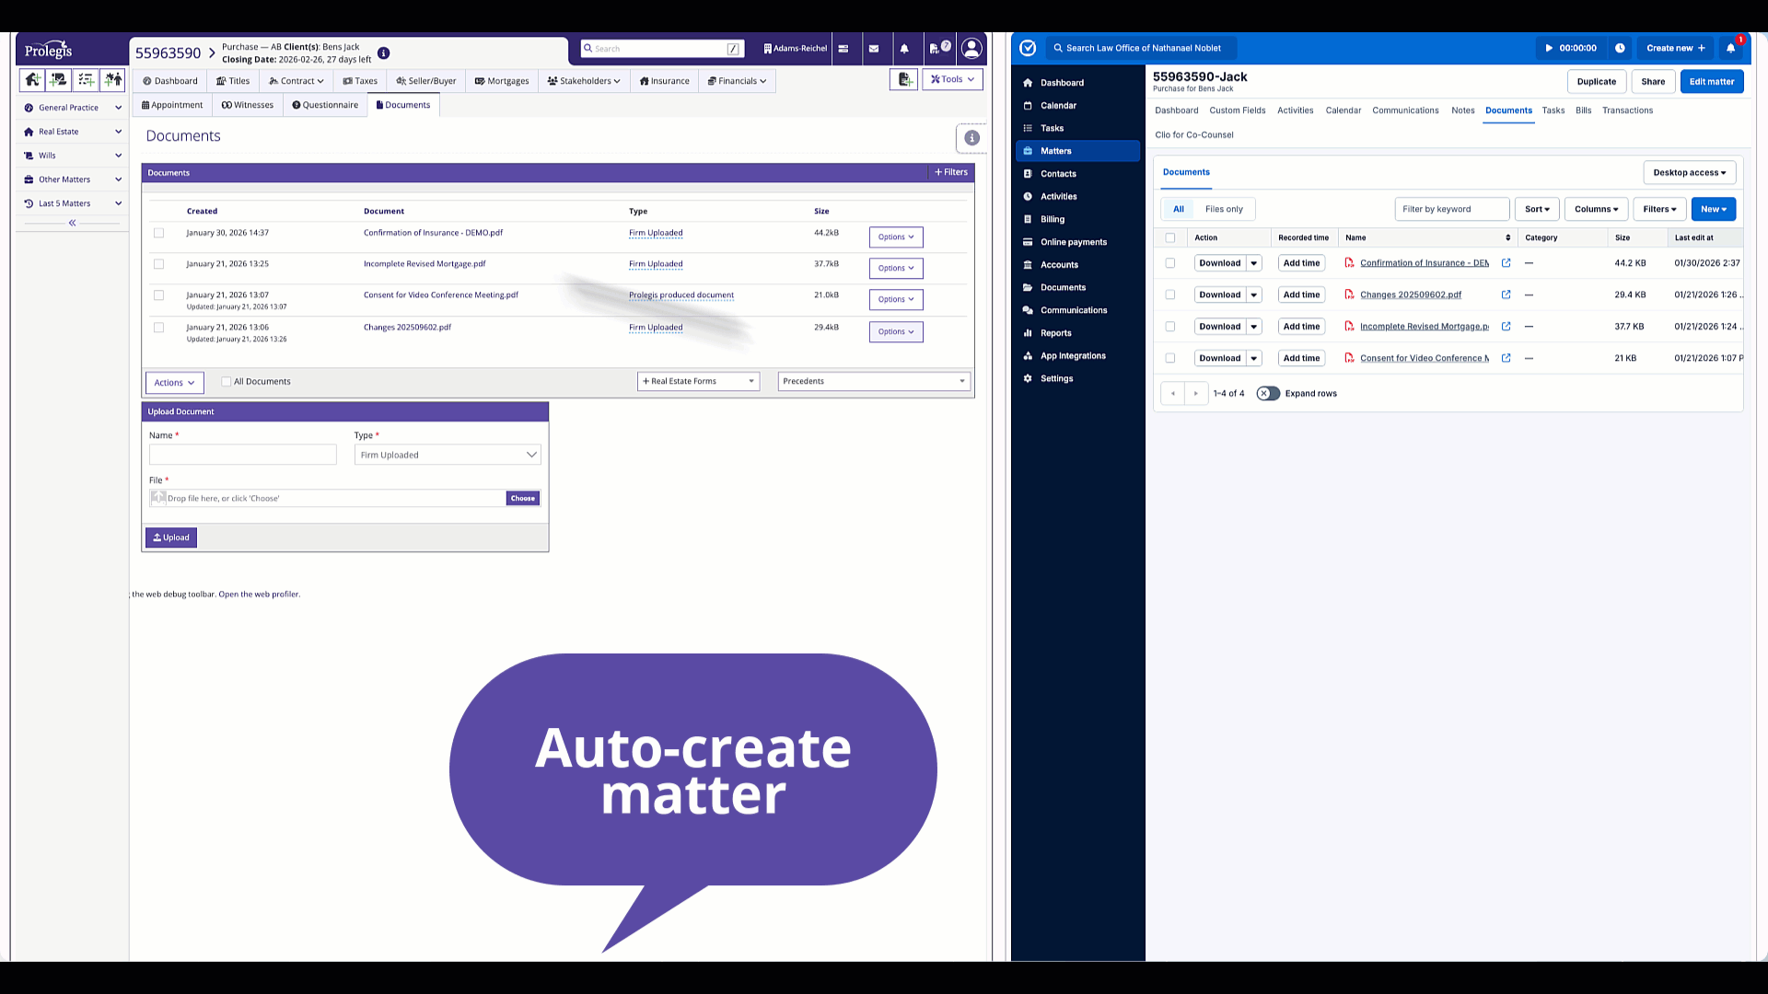The width and height of the screenshot is (1768, 994).
Task: Click the Prolegis bell notifications icon
Action: tap(904, 49)
